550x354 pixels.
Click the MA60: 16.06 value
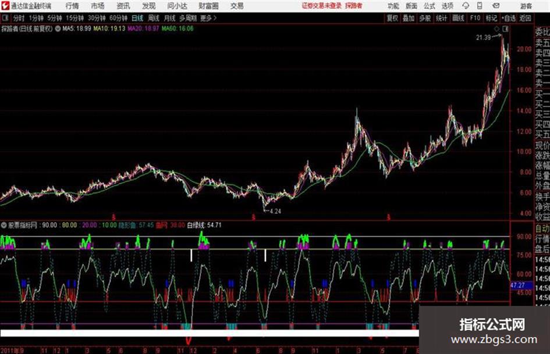178,28
